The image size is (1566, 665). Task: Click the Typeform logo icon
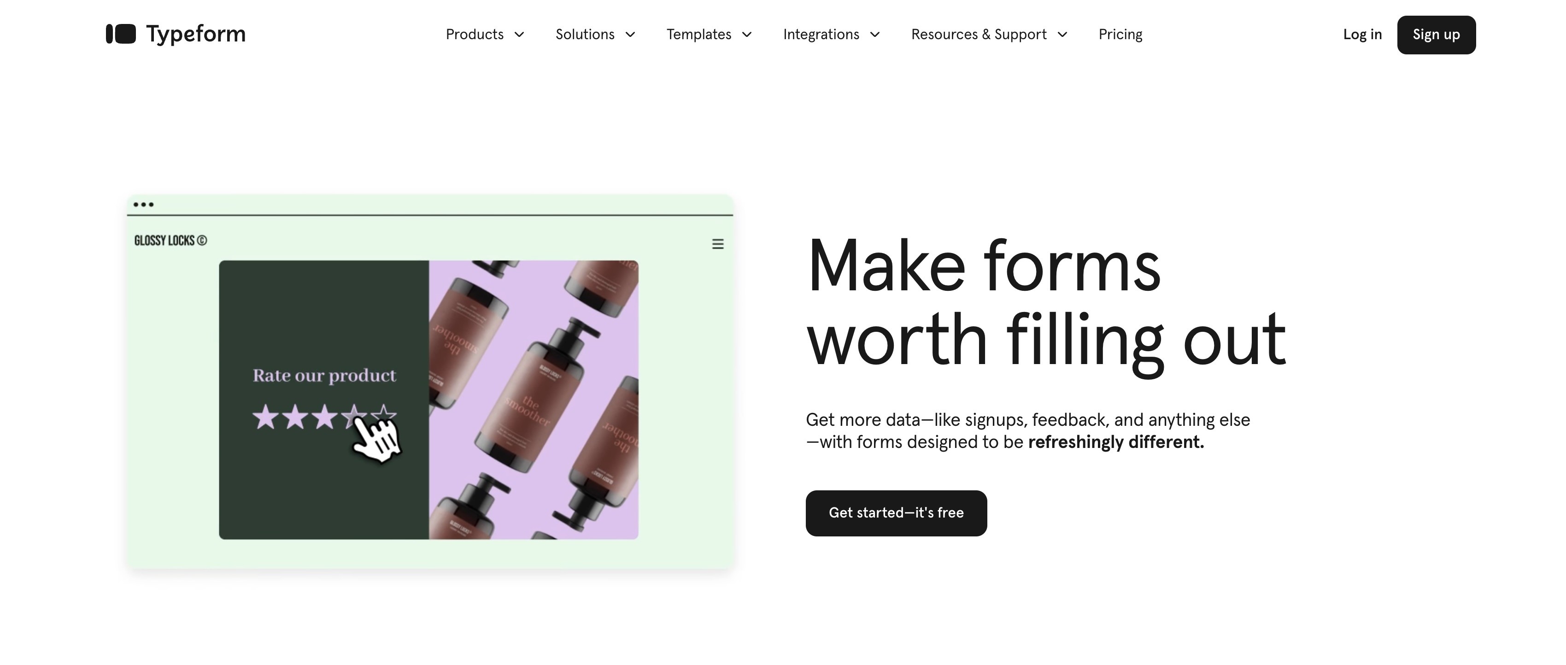tap(120, 34)
